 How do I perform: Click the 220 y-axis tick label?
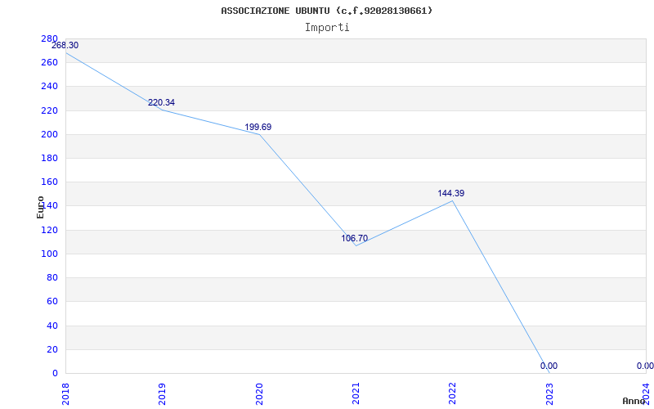pyautogui.click(x=50, y=110)
